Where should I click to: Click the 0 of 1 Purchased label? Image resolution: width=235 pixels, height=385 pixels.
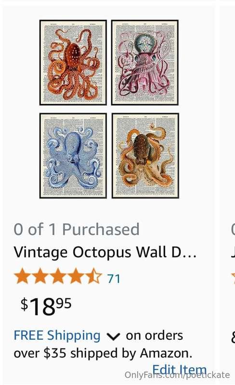coord(77,230)
